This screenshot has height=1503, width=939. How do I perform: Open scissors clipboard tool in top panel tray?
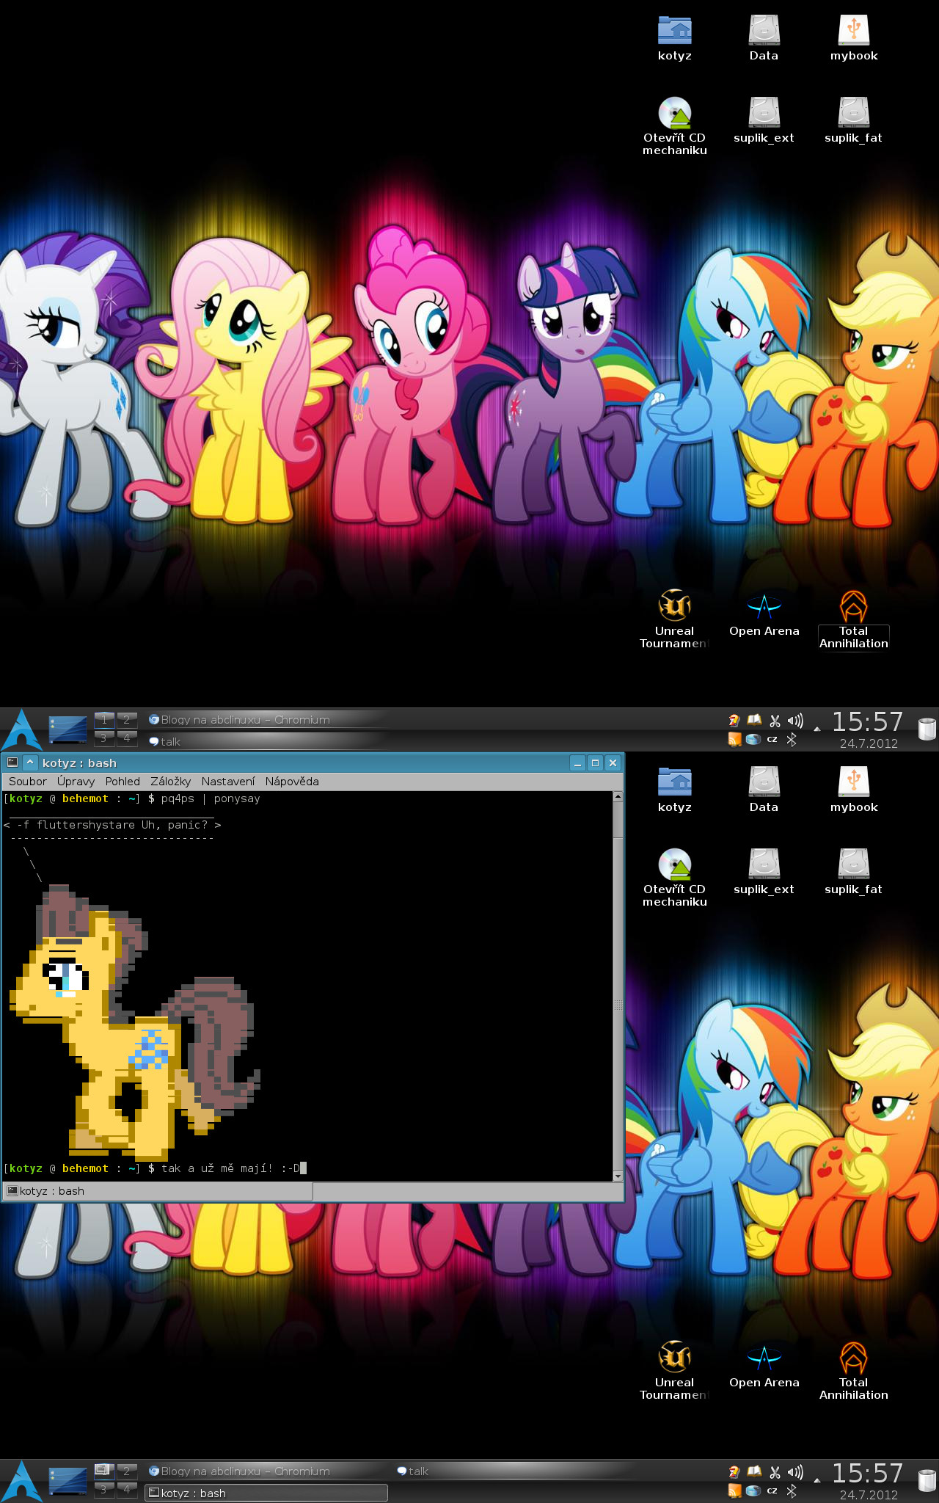[775, 721]
